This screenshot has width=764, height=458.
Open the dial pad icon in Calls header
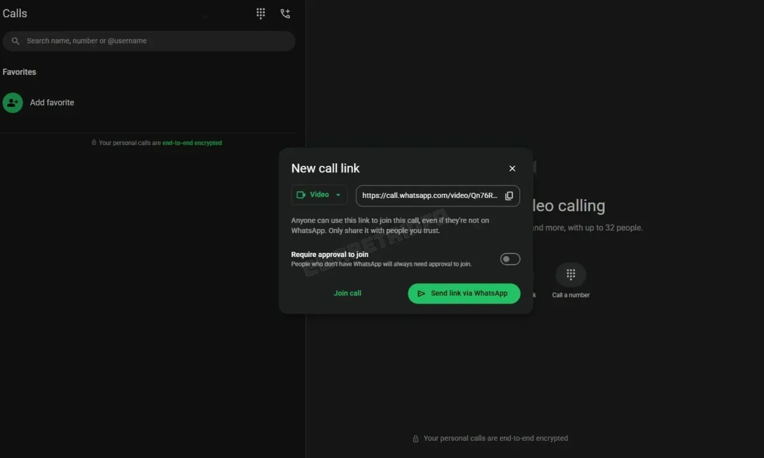(261, 13)
